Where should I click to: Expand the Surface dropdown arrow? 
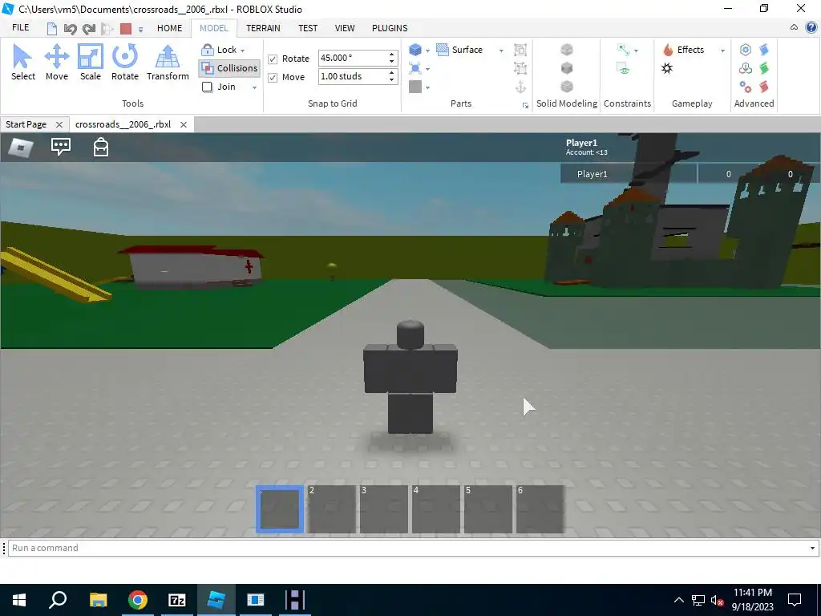[x=501, y=51]
